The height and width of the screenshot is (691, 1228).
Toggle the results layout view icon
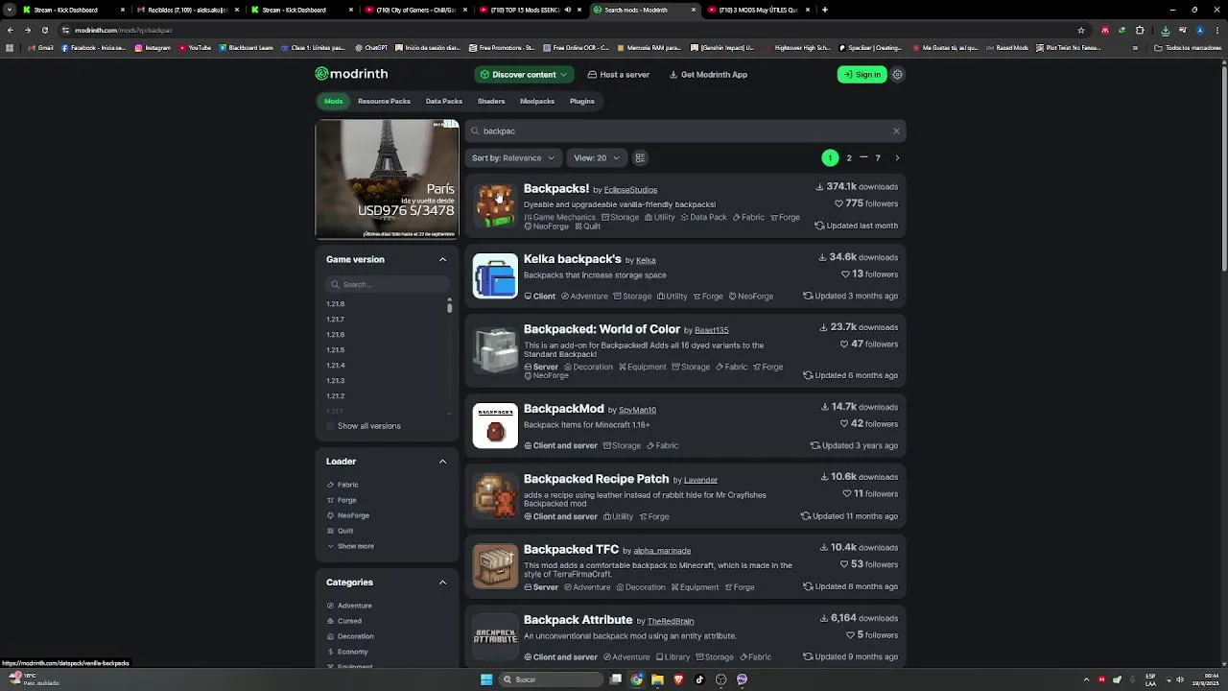click(x=640, y=157)
